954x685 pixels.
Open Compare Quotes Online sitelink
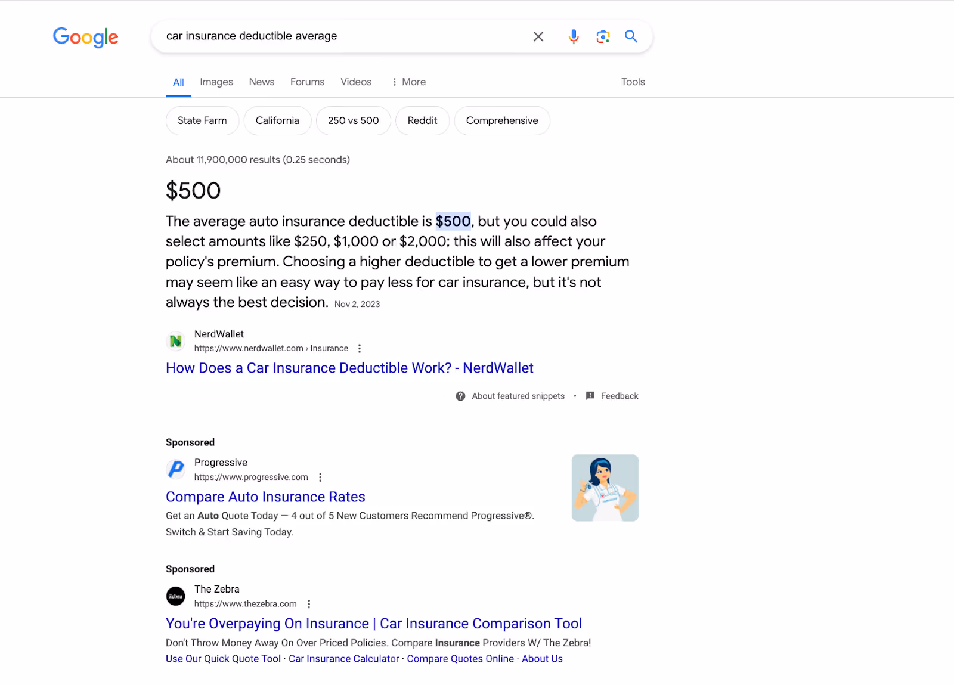tap(460, 659)
